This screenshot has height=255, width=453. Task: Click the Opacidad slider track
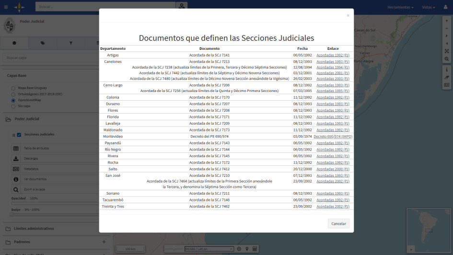pos(55,203)
